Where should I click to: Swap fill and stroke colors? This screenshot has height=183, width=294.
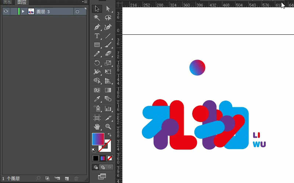pos(110,135)
